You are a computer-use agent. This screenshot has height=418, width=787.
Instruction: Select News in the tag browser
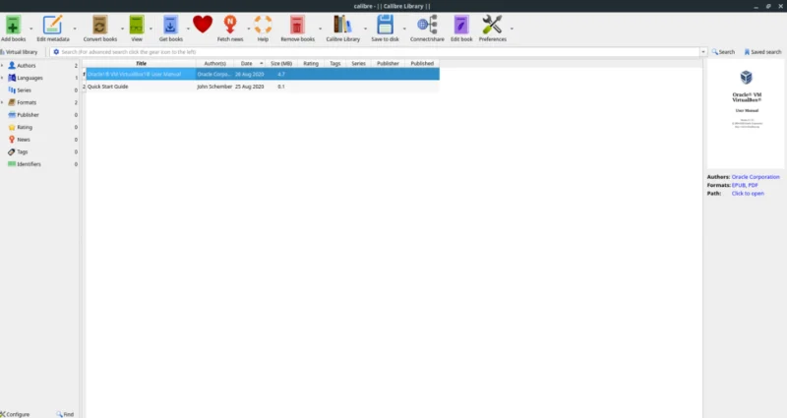(23, 139)
